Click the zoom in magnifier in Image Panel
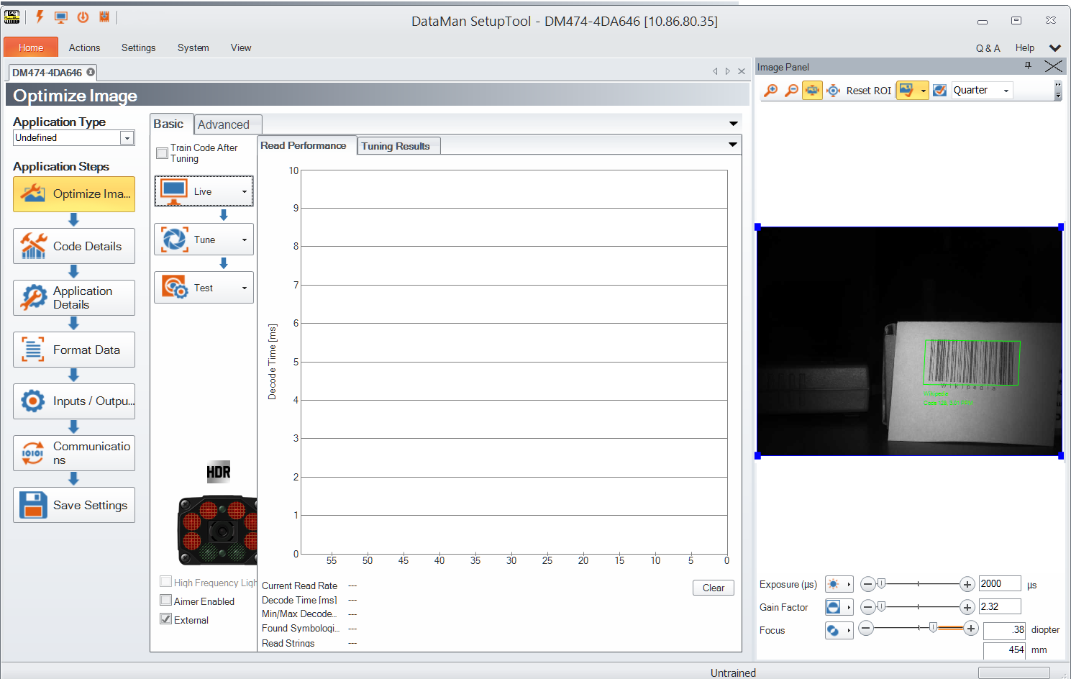The width and height of the screenshot is (1071, 679). 770,91
